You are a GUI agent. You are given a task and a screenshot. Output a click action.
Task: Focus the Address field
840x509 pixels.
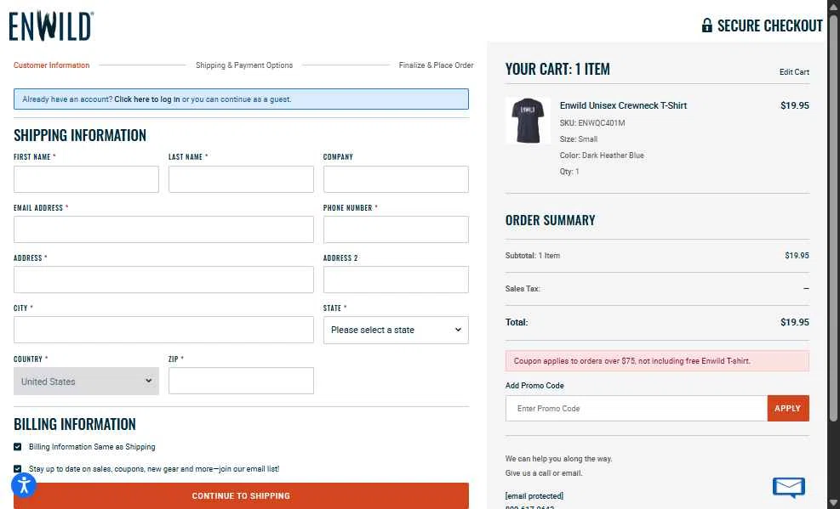[164, 280]
